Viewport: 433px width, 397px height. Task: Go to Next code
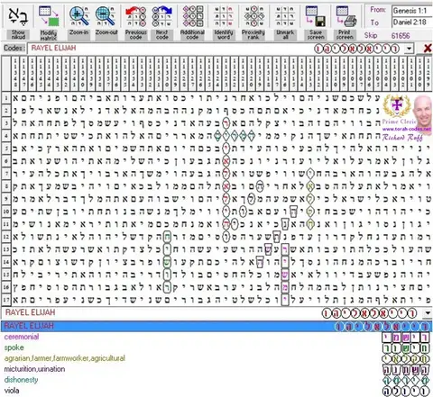click(161, 16)
